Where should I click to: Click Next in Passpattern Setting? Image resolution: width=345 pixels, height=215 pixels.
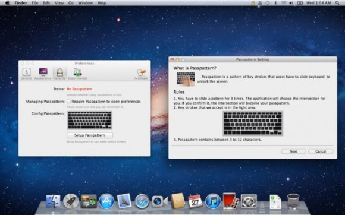pyautogui.click(x=293, y=151)
